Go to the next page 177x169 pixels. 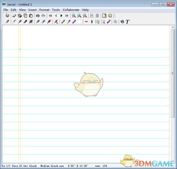(x=61, y=16)
